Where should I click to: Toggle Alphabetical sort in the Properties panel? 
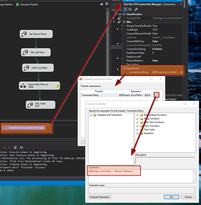click(x=130, y=9)
